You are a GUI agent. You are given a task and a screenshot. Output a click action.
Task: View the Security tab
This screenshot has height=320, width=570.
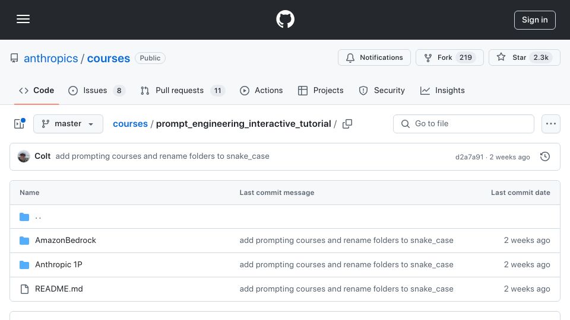coord(382,90)
